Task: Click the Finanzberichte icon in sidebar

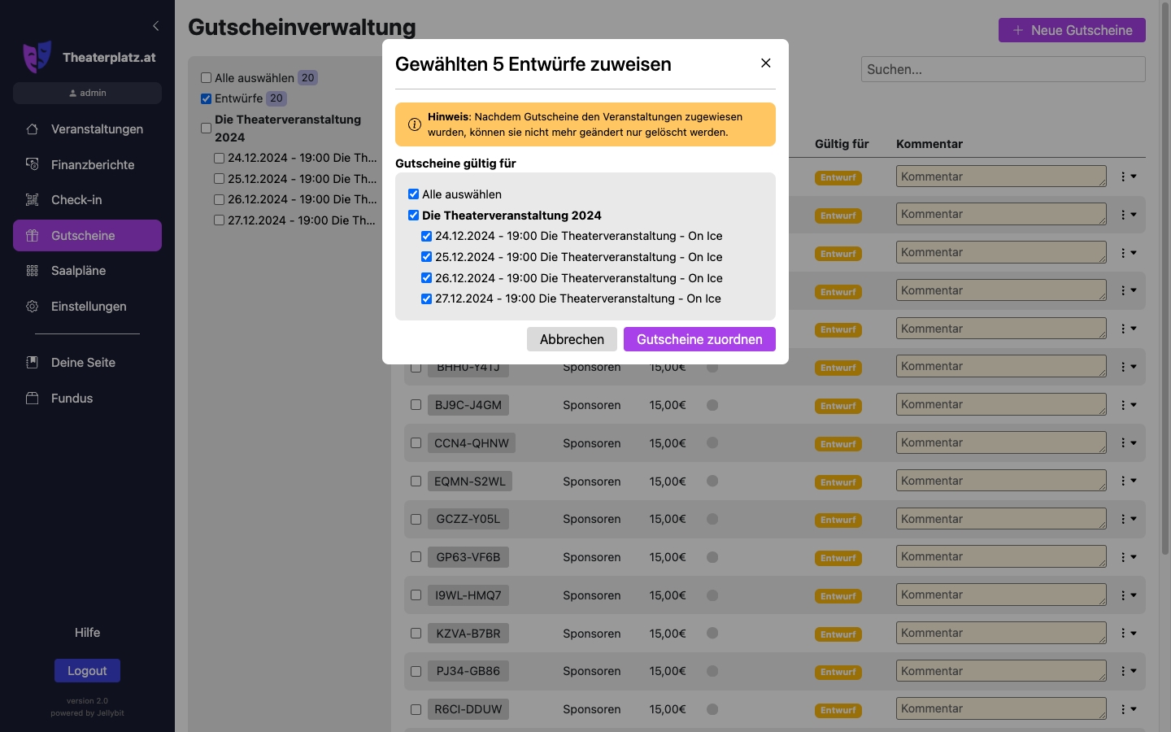Action: pos(33,164)
